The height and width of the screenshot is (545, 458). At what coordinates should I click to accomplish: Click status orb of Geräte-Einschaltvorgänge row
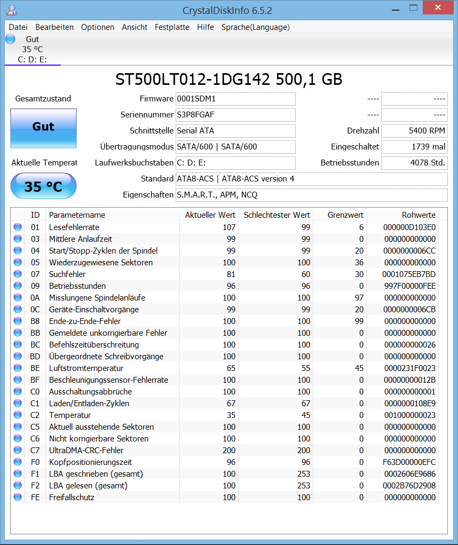[18, 309]
